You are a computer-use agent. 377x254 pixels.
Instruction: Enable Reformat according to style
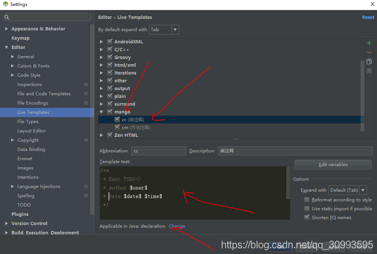pos(307,199)
